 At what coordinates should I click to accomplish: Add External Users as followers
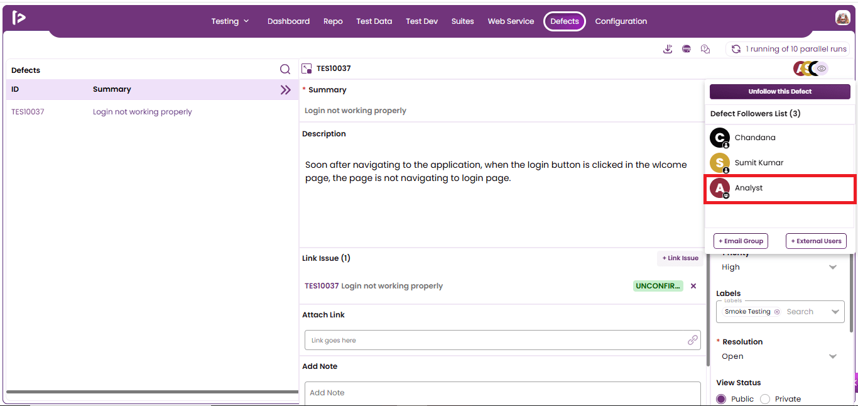click(816, 241)
